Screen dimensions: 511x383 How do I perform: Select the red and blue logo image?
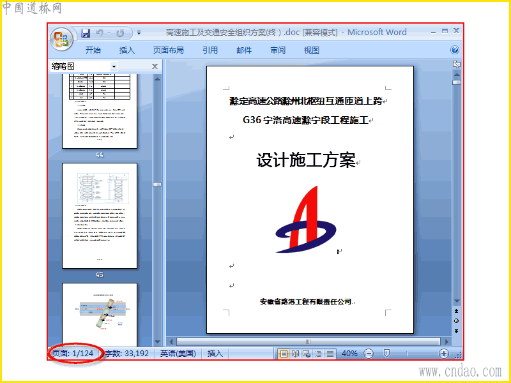[306, 220]
